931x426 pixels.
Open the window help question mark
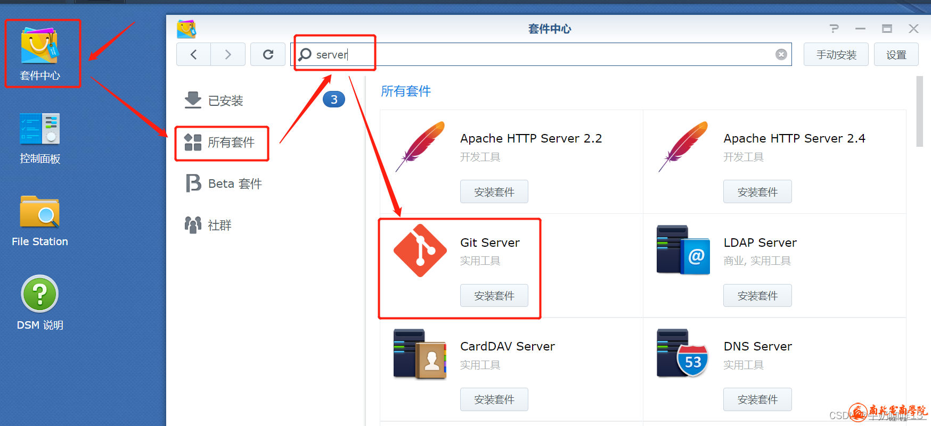834,29
